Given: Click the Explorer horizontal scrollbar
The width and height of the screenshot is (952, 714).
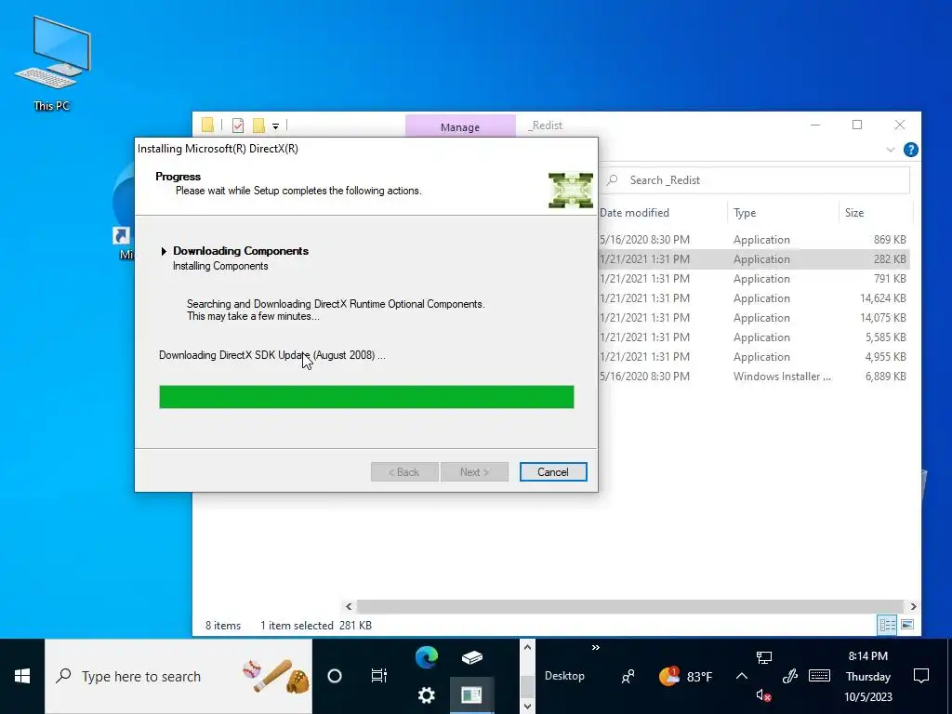Looking at the screenshot, I should pyautogui.click(x=630, y=606).
